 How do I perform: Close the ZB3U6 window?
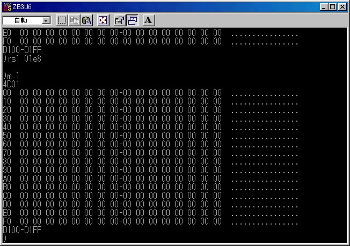pos(342,7)
